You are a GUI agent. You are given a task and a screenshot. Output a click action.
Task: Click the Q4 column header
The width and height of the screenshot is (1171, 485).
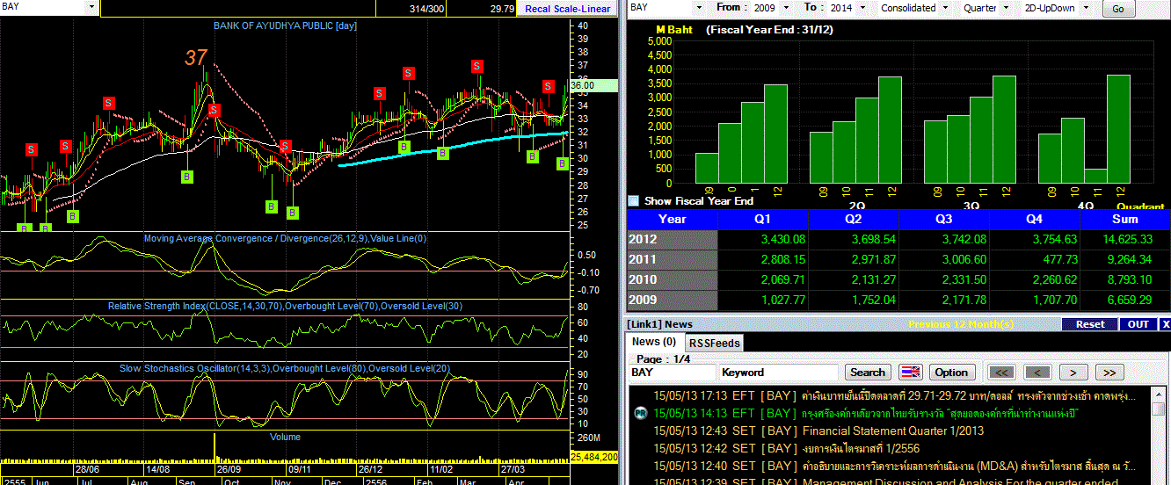click(x=1034, y=219)
